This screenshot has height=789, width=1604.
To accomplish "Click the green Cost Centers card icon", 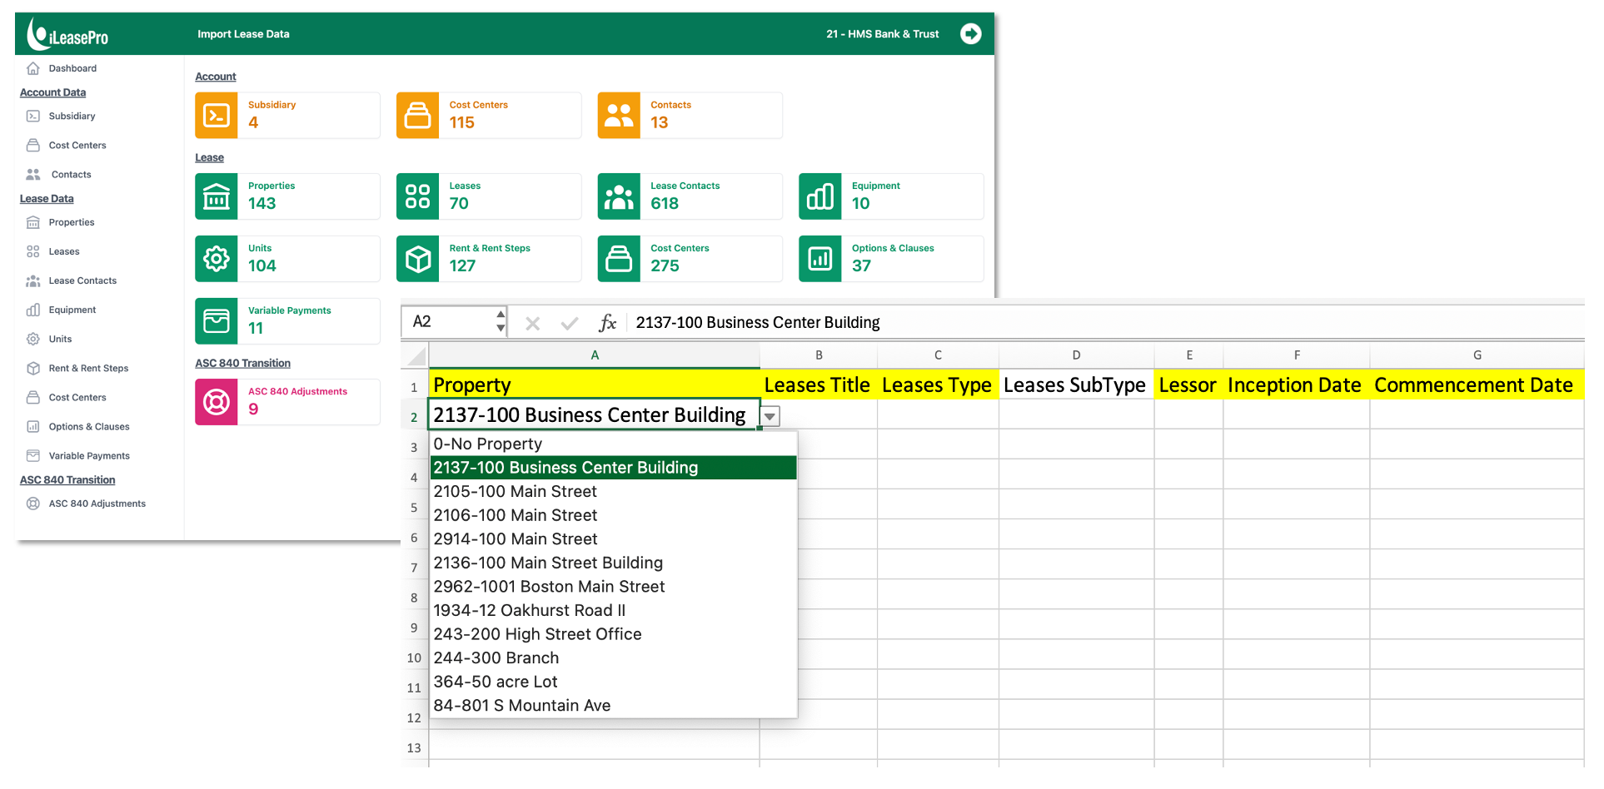I will (619, 259).
